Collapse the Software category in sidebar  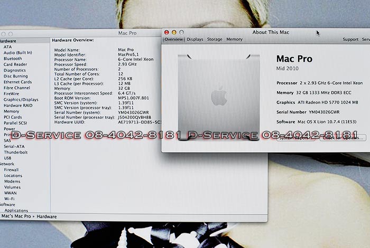[x=7, y=205]
